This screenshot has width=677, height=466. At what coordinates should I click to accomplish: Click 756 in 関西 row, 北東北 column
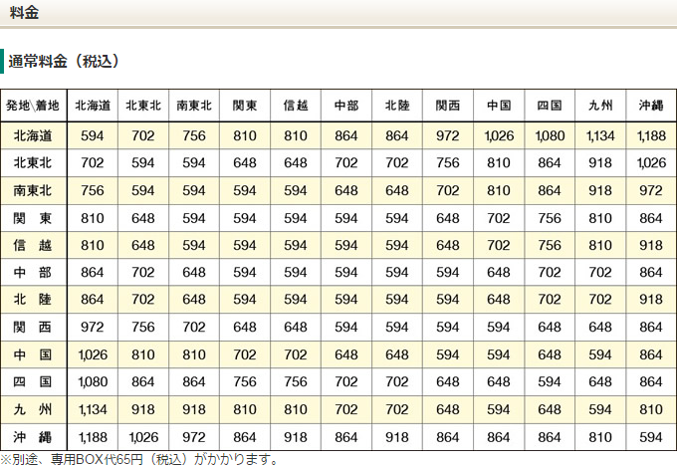click(x=143, y=327)
